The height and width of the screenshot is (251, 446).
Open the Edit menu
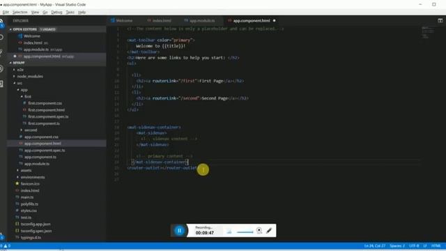point(6,13)
